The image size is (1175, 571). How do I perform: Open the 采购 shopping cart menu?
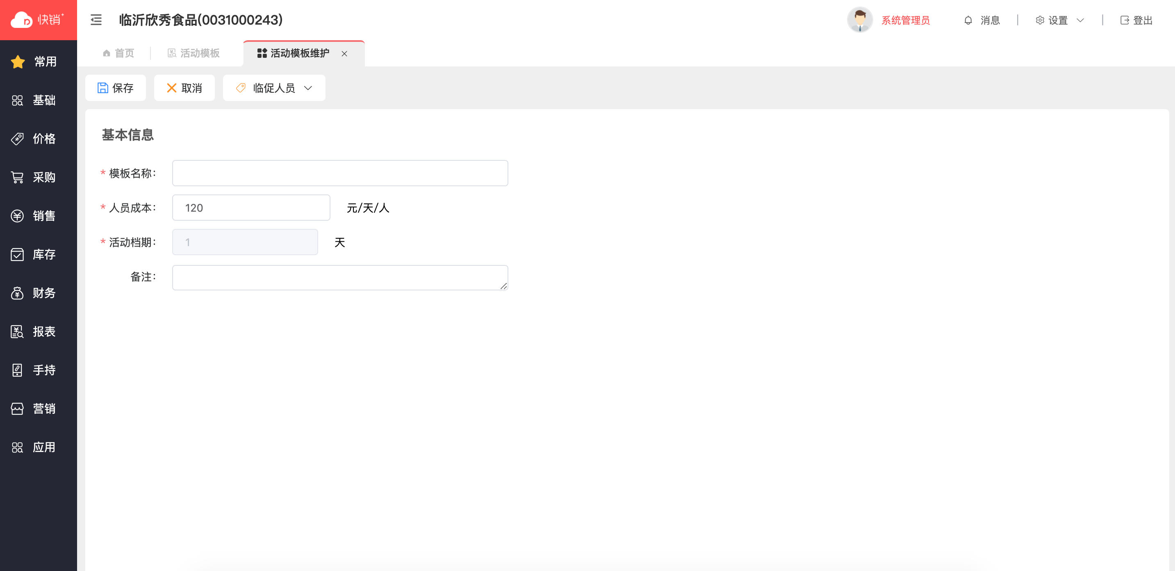click(x=35, y=177)
